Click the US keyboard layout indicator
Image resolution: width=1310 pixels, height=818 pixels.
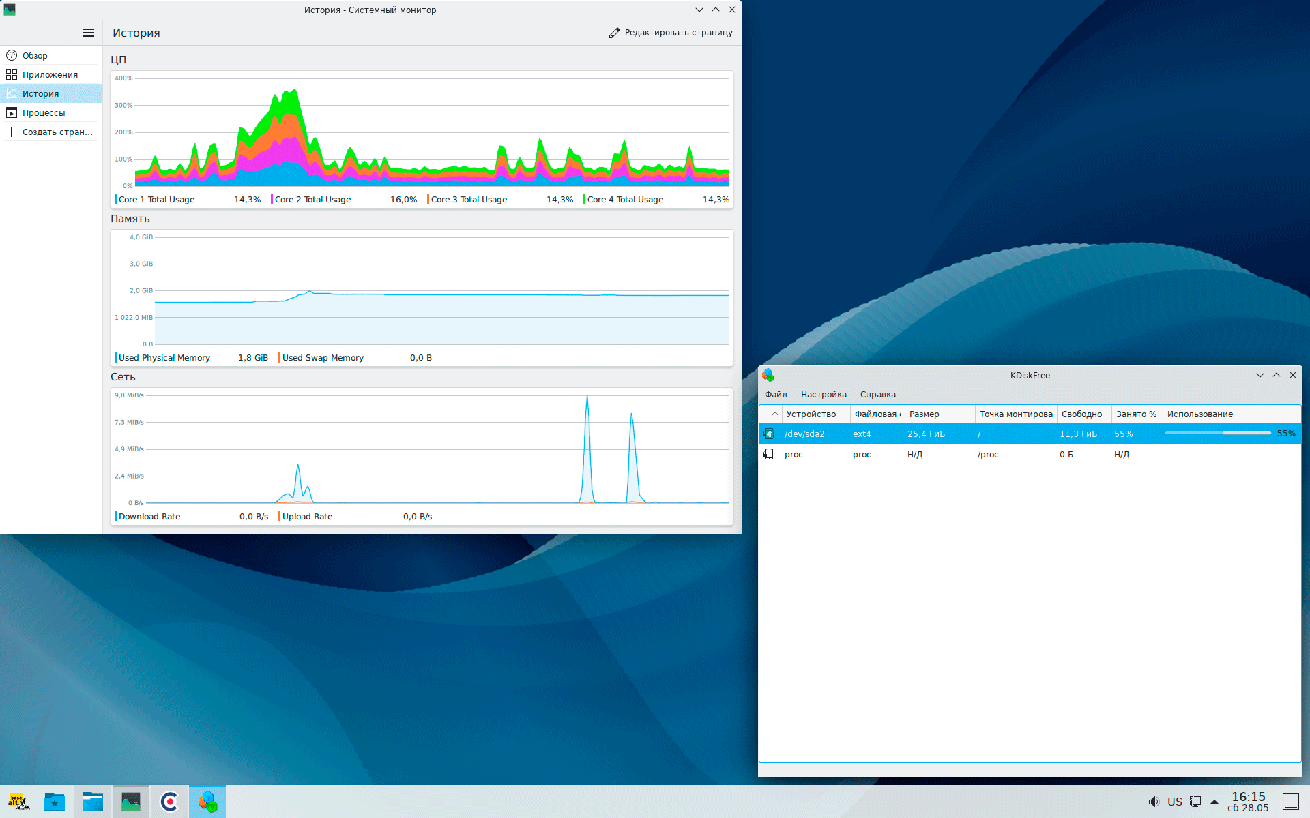click(x=1175, y=802)
